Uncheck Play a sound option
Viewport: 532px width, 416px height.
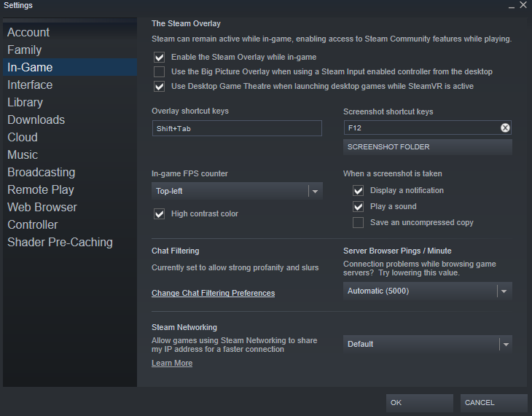point(359,206)
